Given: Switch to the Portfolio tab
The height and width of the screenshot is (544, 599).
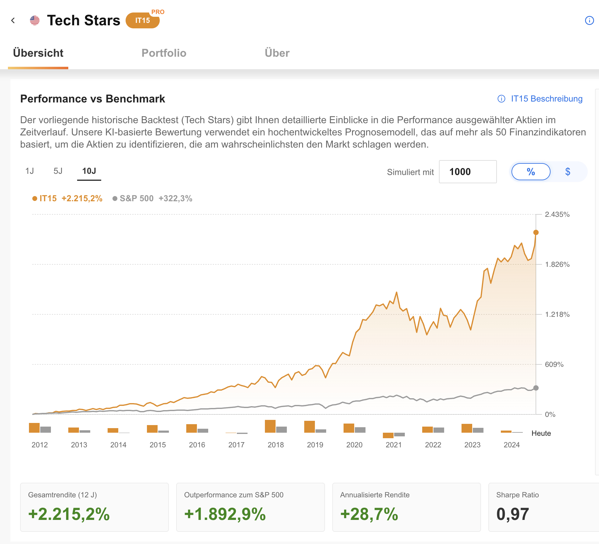Looking at the screenshot, I should click(164, 53).
